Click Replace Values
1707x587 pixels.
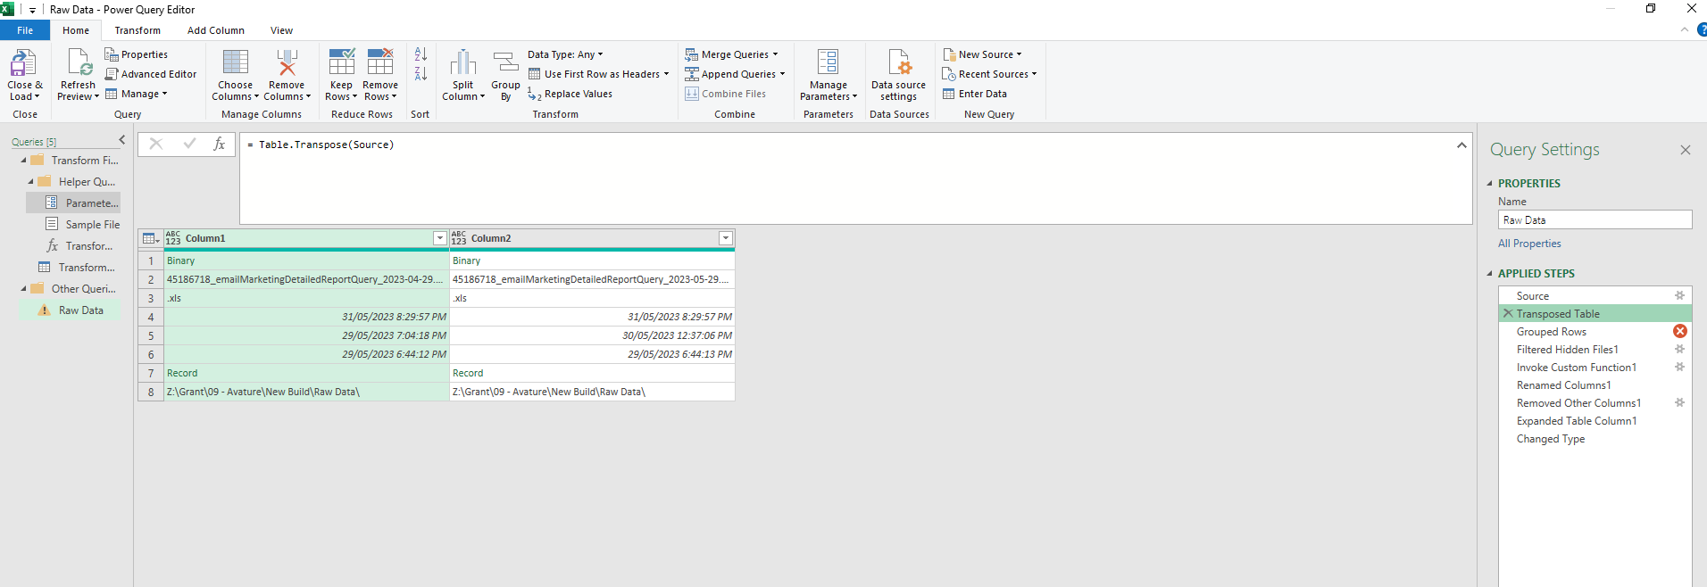(570, 94)
